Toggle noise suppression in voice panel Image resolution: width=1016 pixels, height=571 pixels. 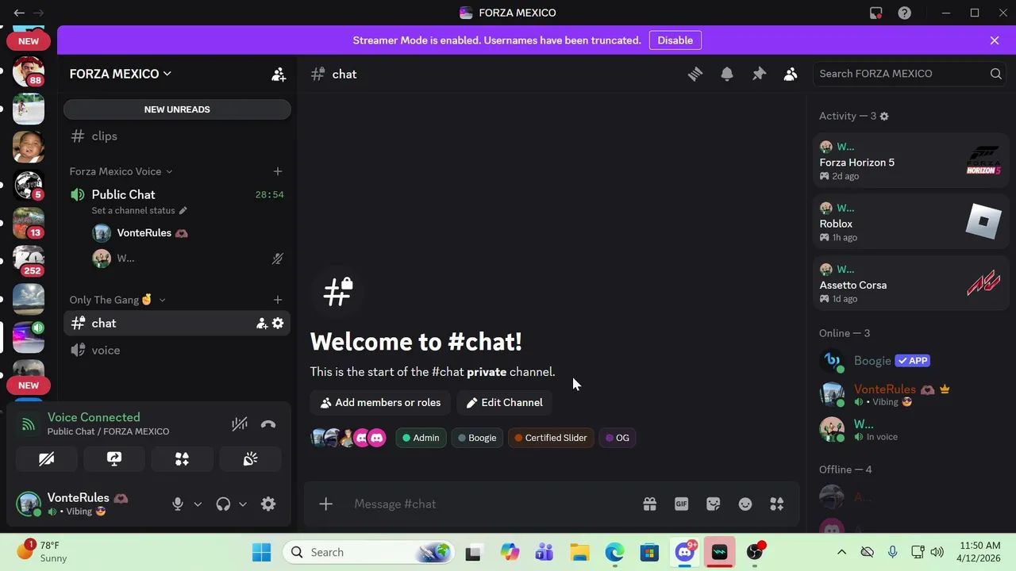click(240, 424)
